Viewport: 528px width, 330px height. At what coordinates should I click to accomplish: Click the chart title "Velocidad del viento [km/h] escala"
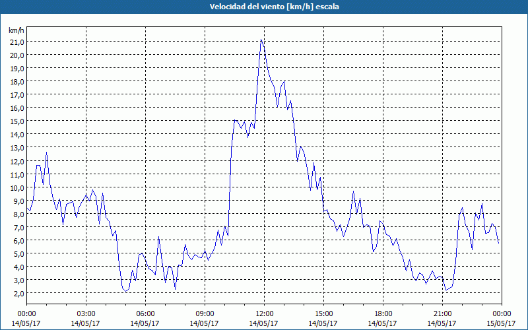tap(274, 7)
